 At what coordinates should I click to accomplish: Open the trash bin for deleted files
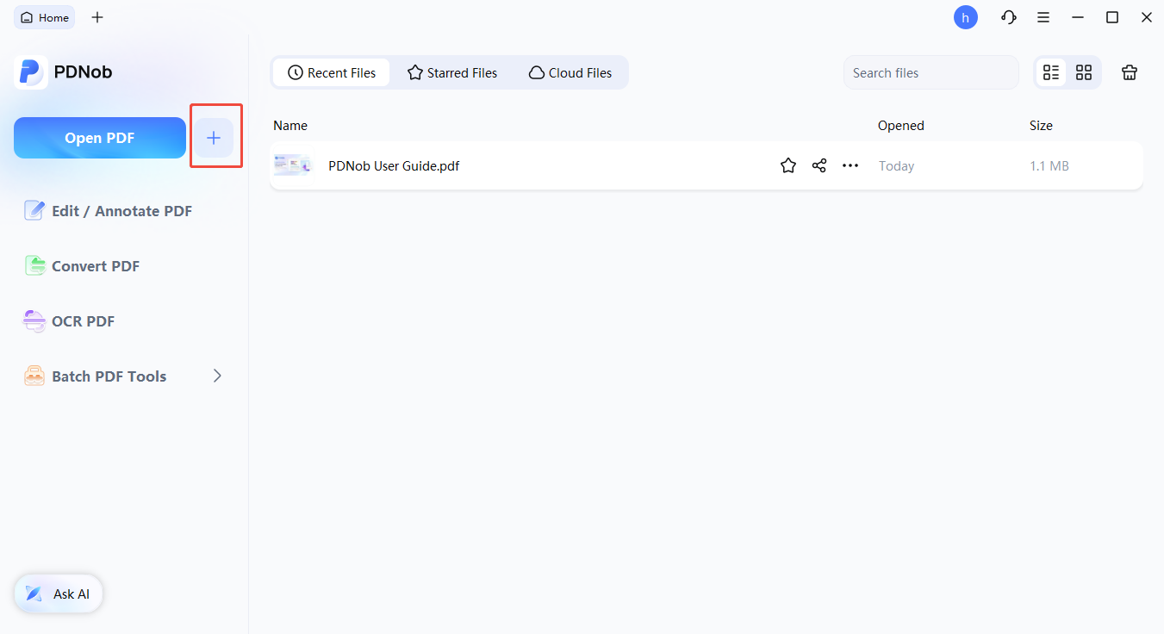(x=1129, y=72)
